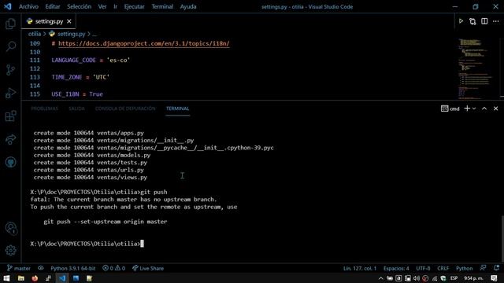Click Visual Studio Code taskbar icon
Viewport: 504px width, 283px height.
(x=62, y=278)
